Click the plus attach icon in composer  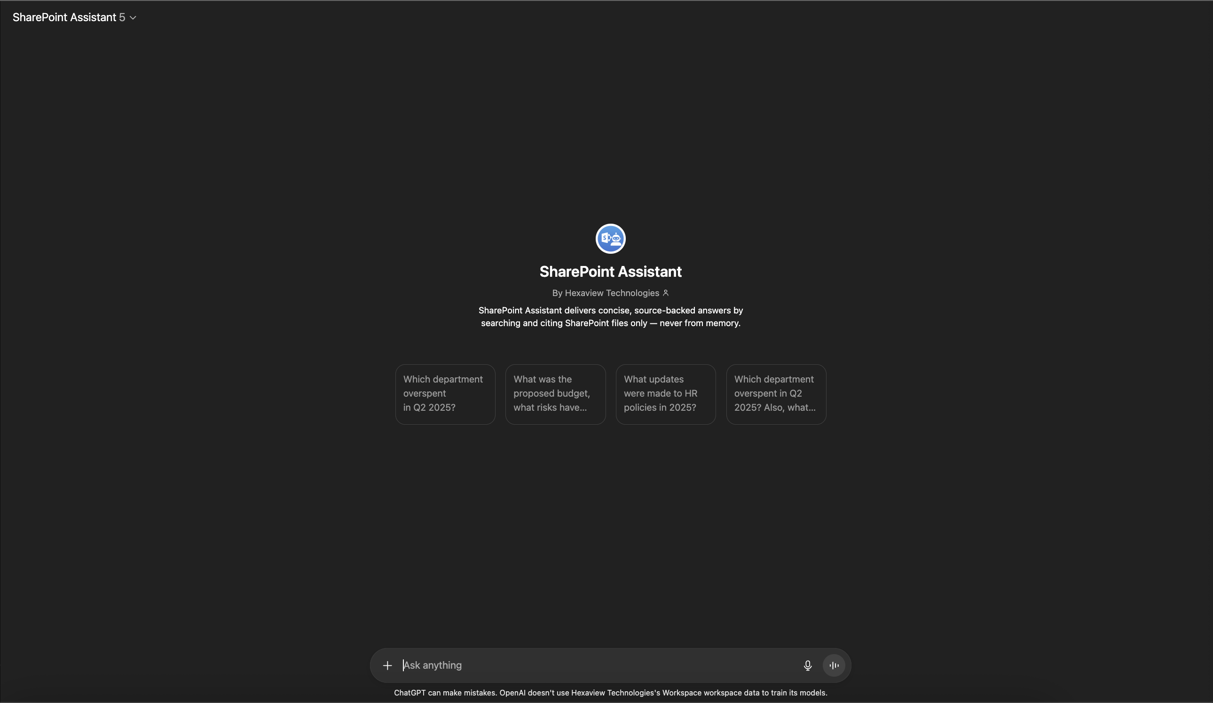387,665
